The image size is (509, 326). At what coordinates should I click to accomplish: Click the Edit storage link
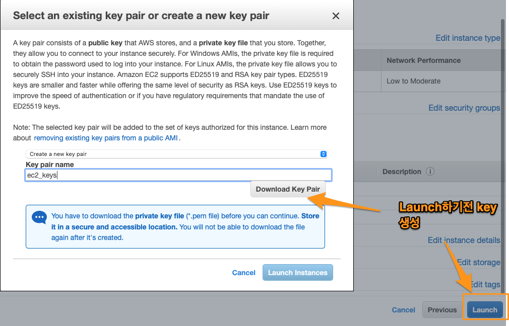[x=478, y=263]
